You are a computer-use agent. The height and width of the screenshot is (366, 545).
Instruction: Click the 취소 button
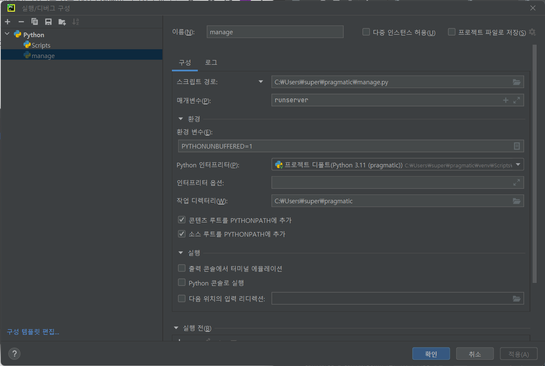point(475,354)
